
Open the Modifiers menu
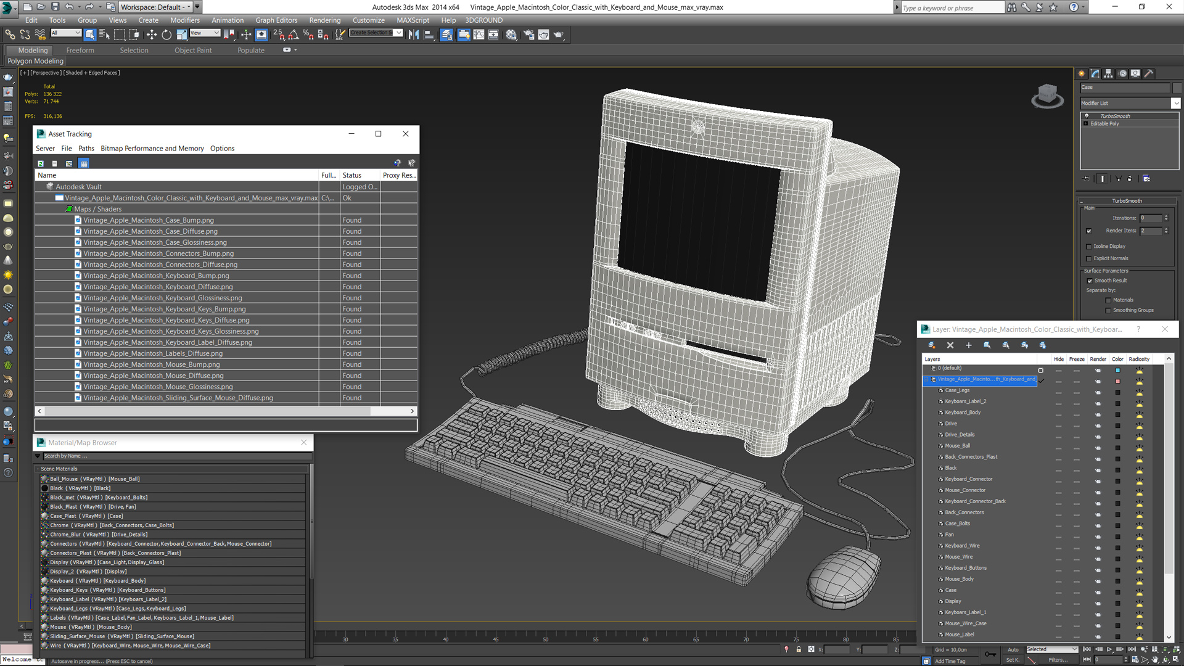point(185,20)
